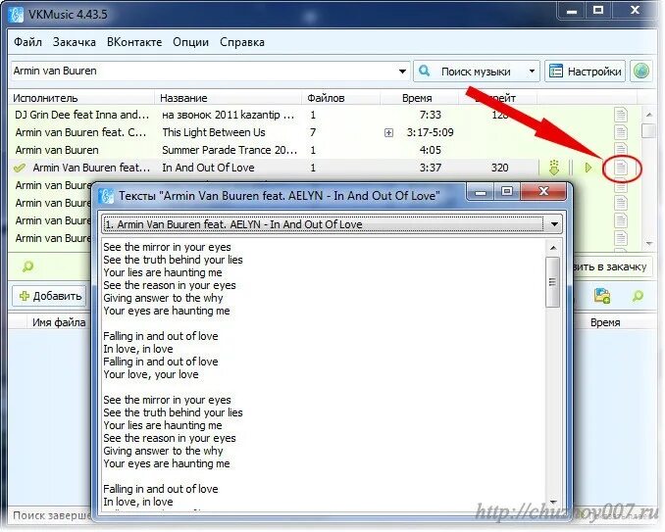Click the VKMusic title bar app icon
The image size is (665, 532).
click(16, 15)
